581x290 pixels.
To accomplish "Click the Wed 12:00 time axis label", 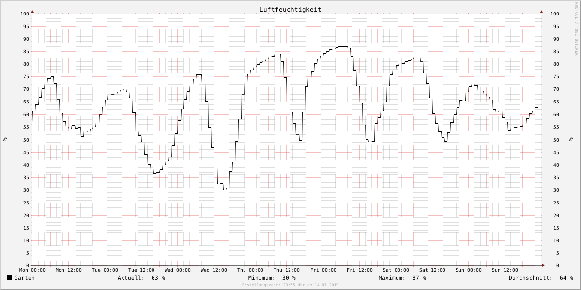I will coord(214,270).
